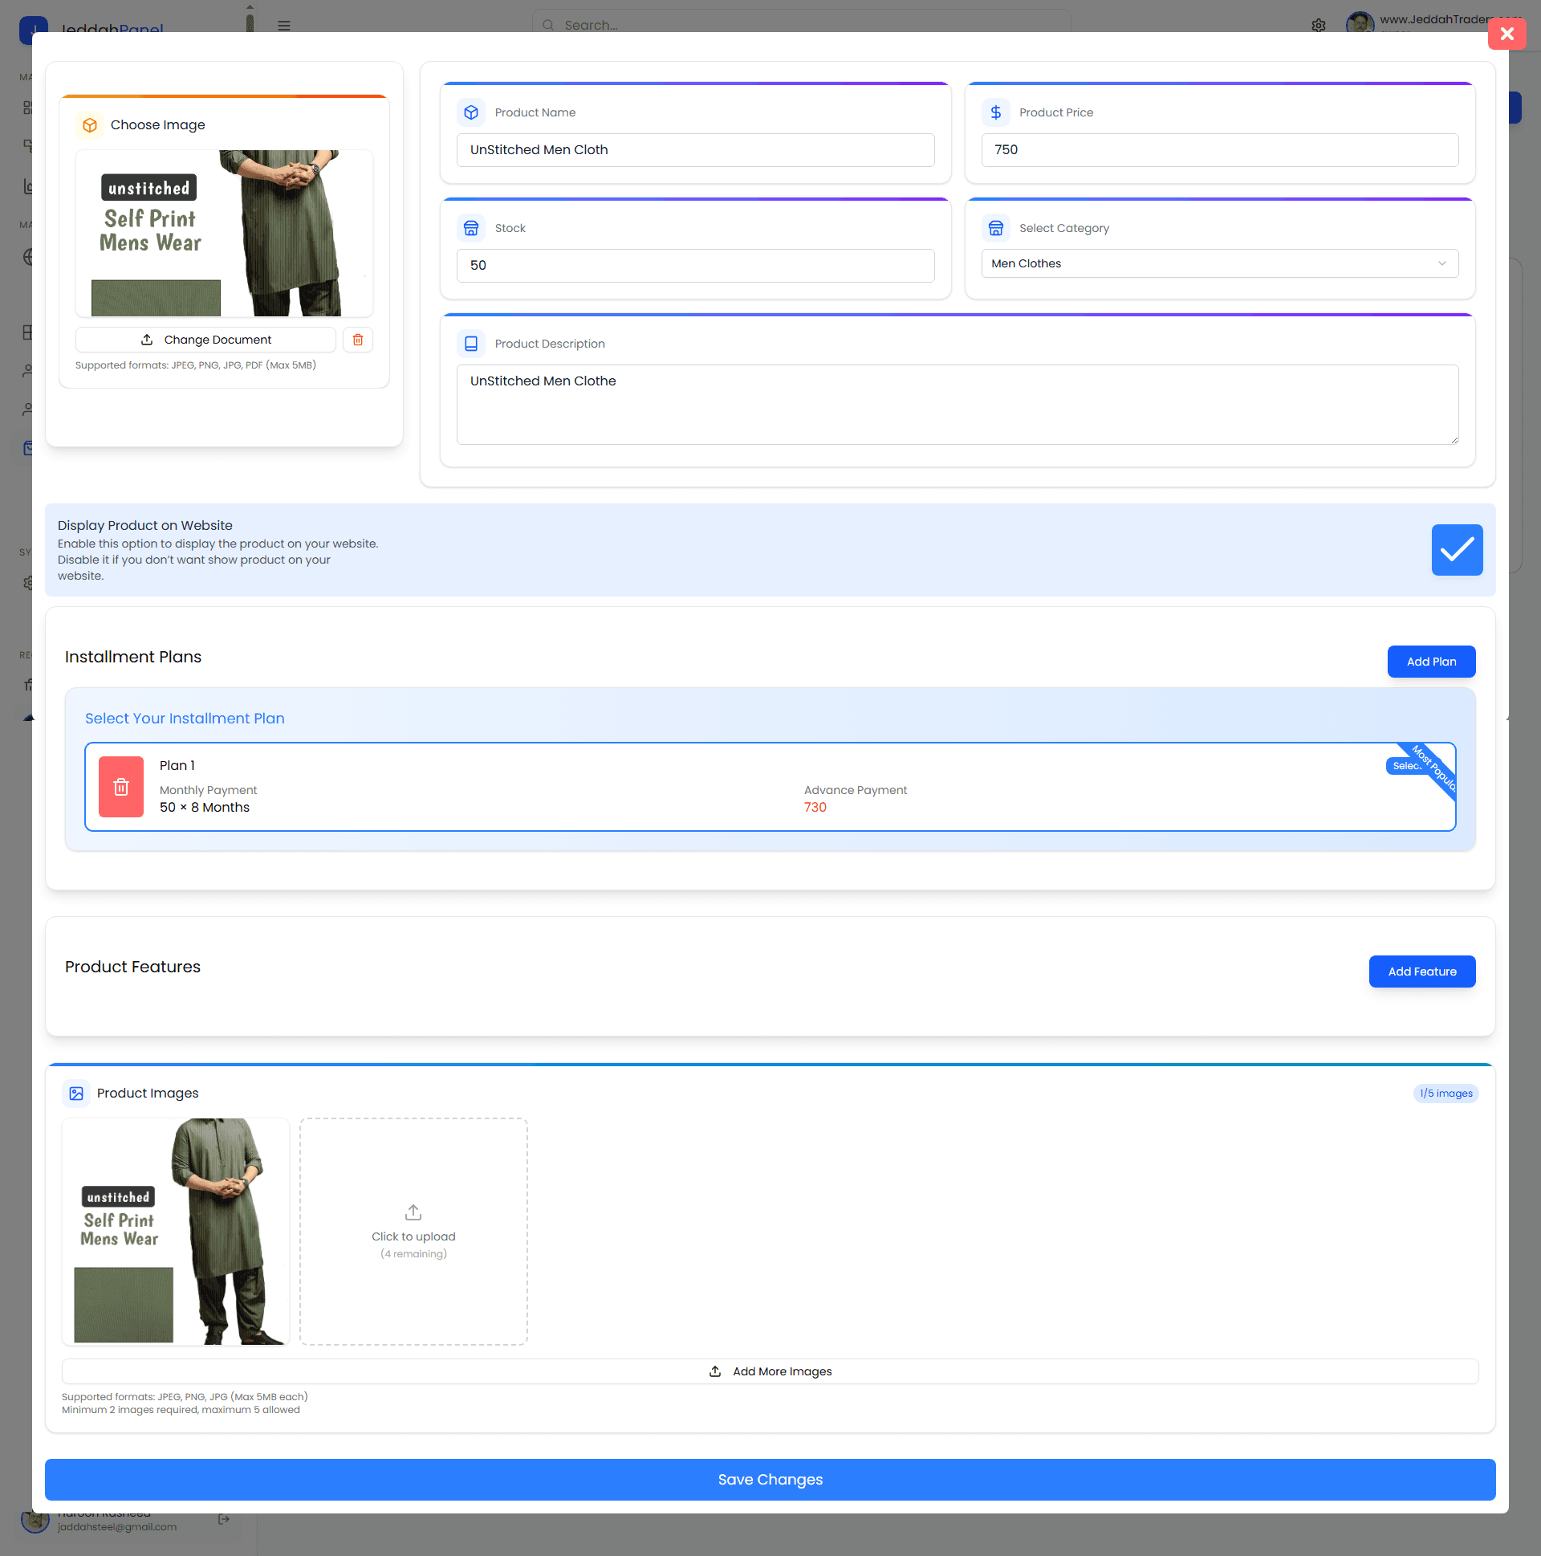Click Change Document button
Viewport: 1541px width, 1556px height.
pyautogui.click(x=205, y=340)
